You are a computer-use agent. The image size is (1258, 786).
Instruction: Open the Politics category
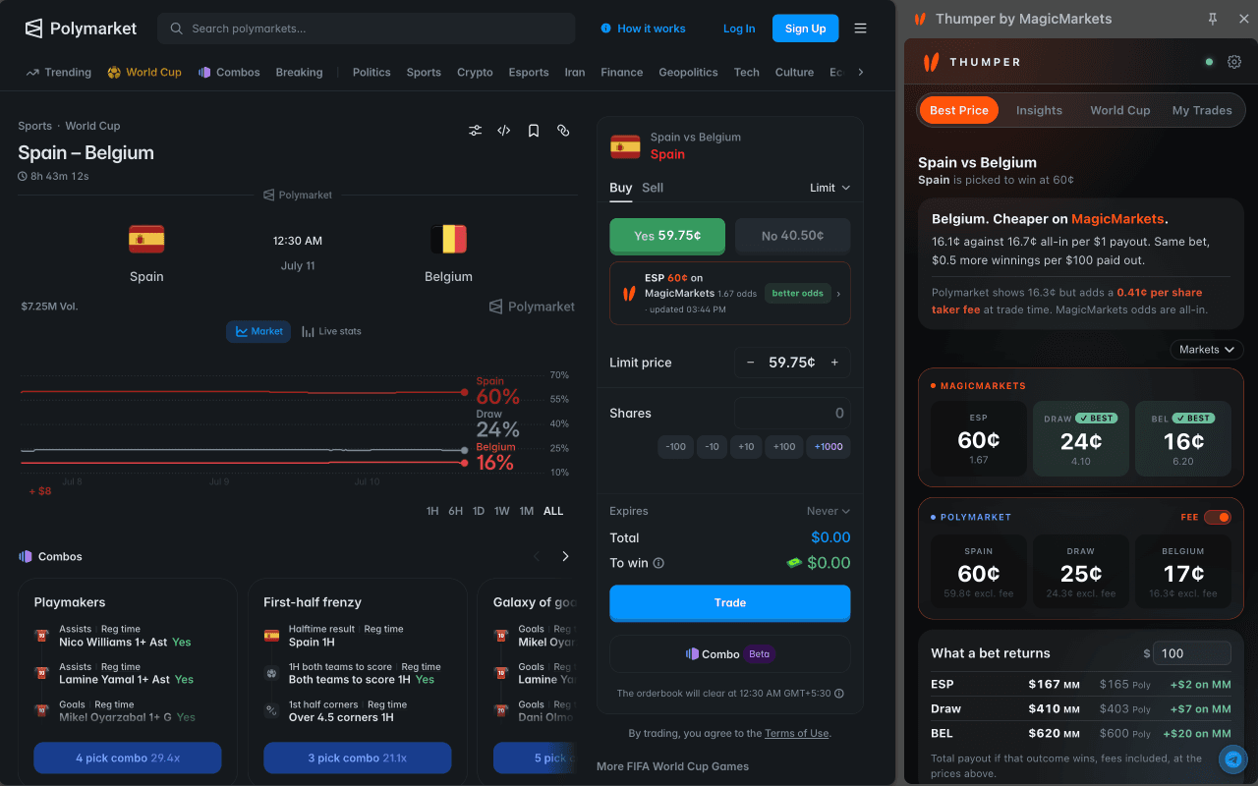(372, 72)
